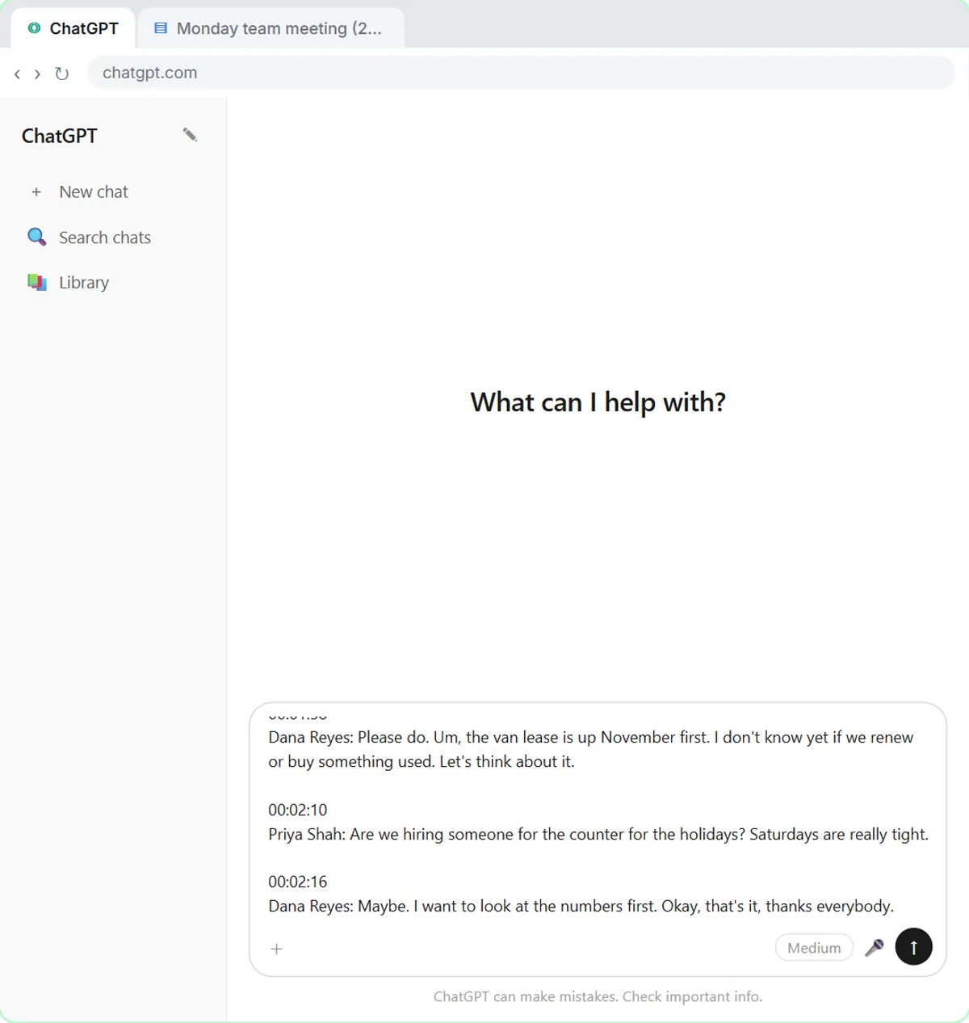
Task: Click the 00:02:16 timestamp in the composer
Action: click(x=298, y=882)
